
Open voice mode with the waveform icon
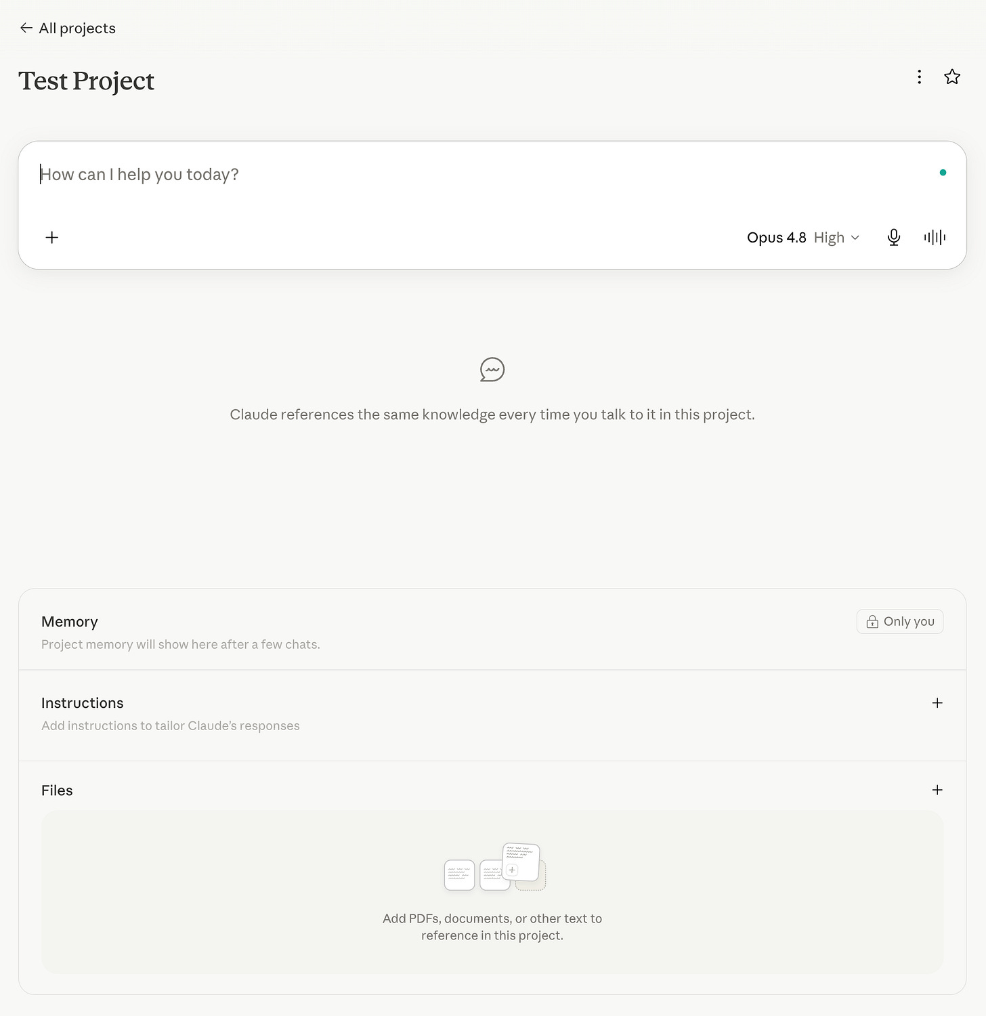(935, 237)
